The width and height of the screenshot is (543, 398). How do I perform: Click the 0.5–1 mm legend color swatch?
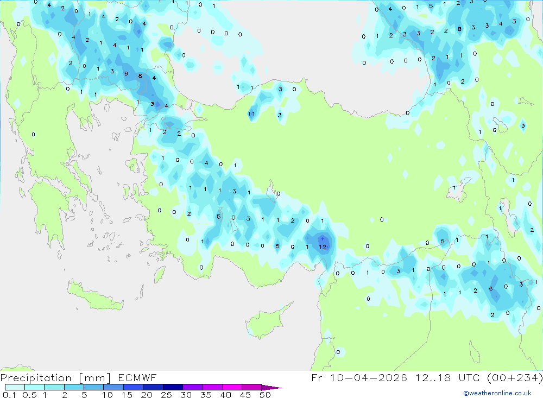click(35, 387)
